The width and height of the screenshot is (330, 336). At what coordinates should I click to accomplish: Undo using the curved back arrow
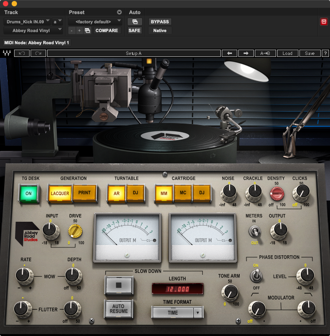[22, 53]
